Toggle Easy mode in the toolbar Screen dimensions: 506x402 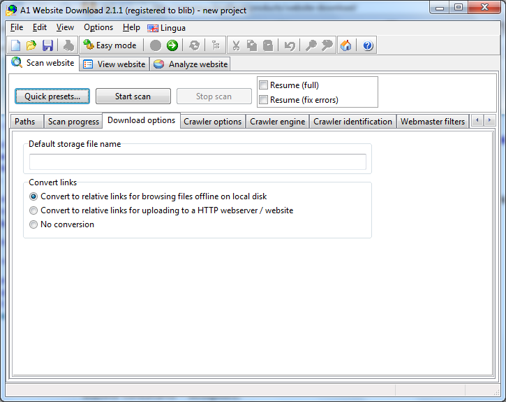click(x=110, y=45)
